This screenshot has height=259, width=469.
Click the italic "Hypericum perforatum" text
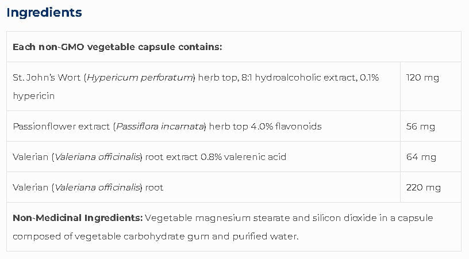pos(140,77)
